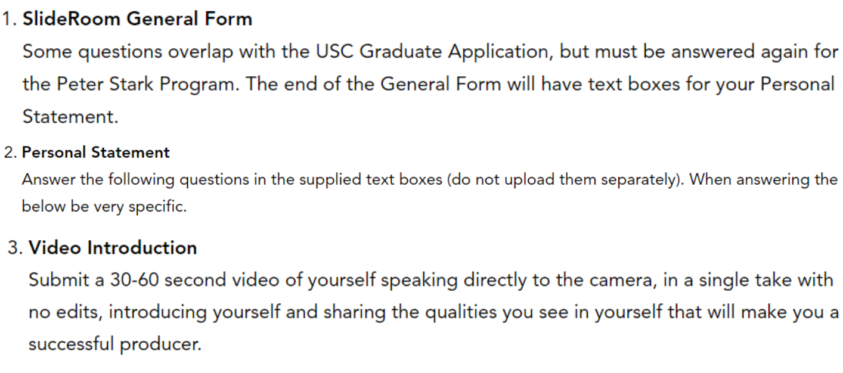Click the "below be very specific." line
Image resolution: width=843 pixels, height=373 pixels.
coord(104,206)
